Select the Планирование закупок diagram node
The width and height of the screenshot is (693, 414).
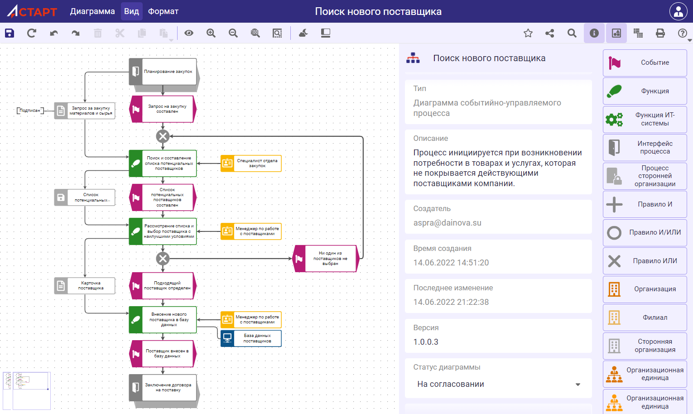coord(163,72)
